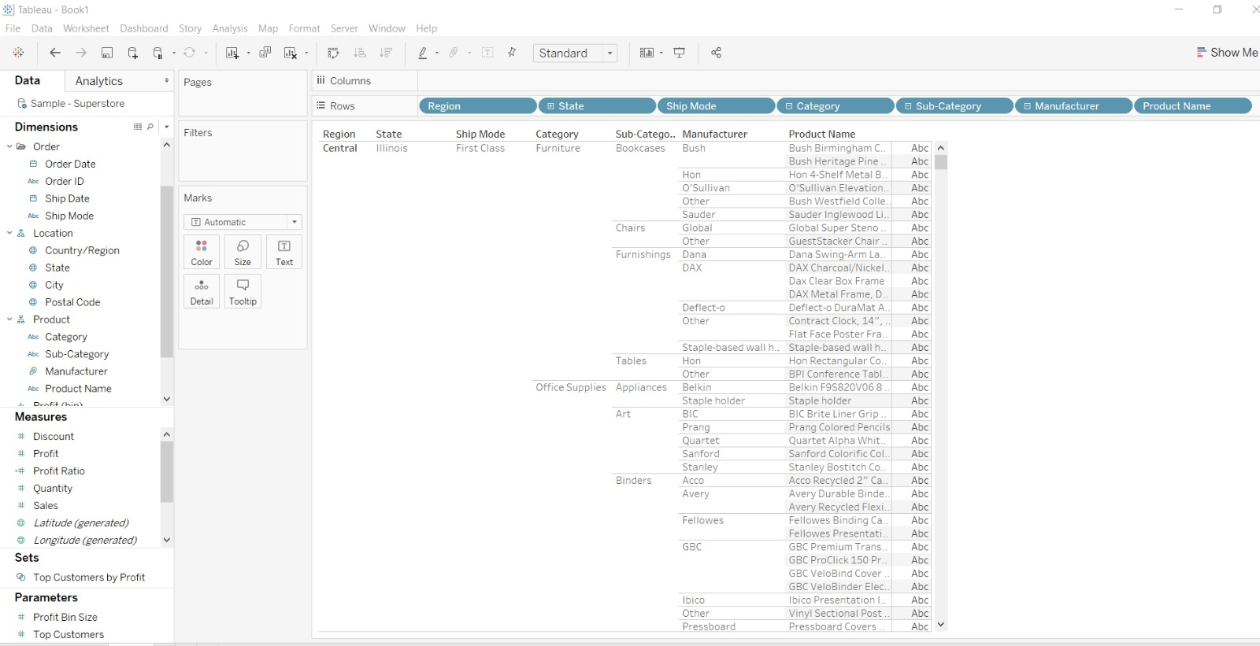This screenshot has width=1260, height=646.
Task: Click the Share workbook icon
Action: (x=716, y=53)
